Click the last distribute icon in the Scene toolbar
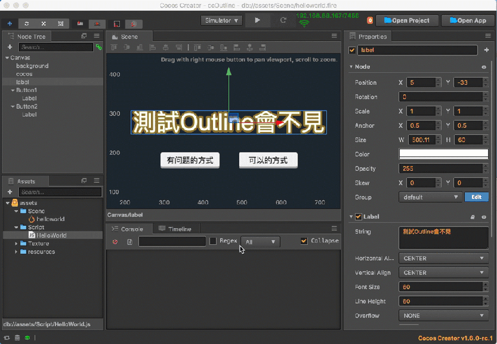 pos(263,48)
